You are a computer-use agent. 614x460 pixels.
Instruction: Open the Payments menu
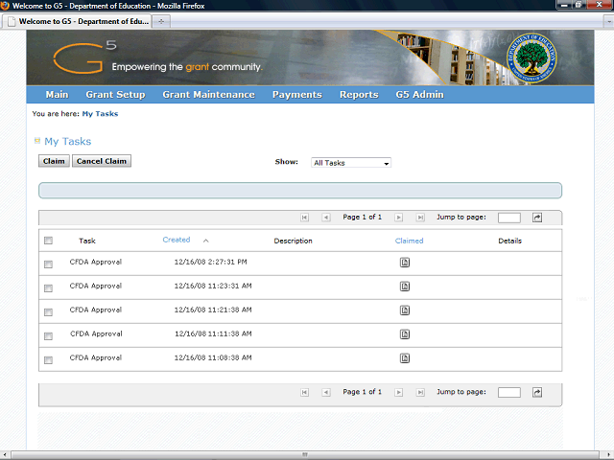tap(296, 95)
